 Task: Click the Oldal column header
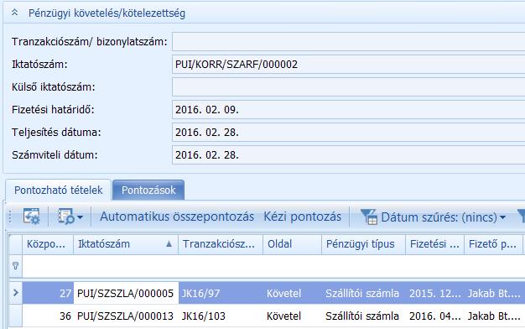pos(292,244)
